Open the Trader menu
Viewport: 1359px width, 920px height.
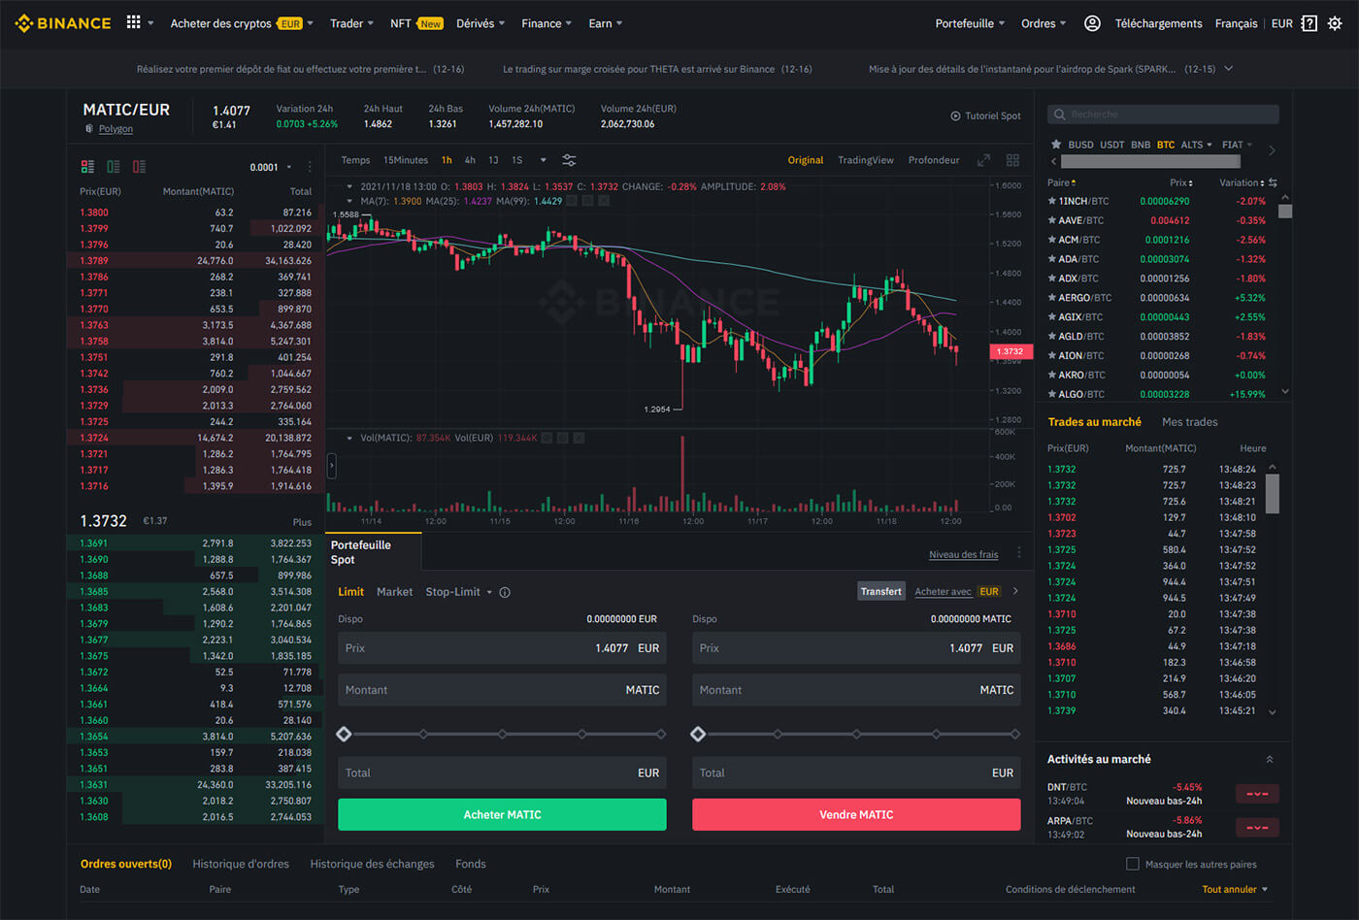pos(351,23)
